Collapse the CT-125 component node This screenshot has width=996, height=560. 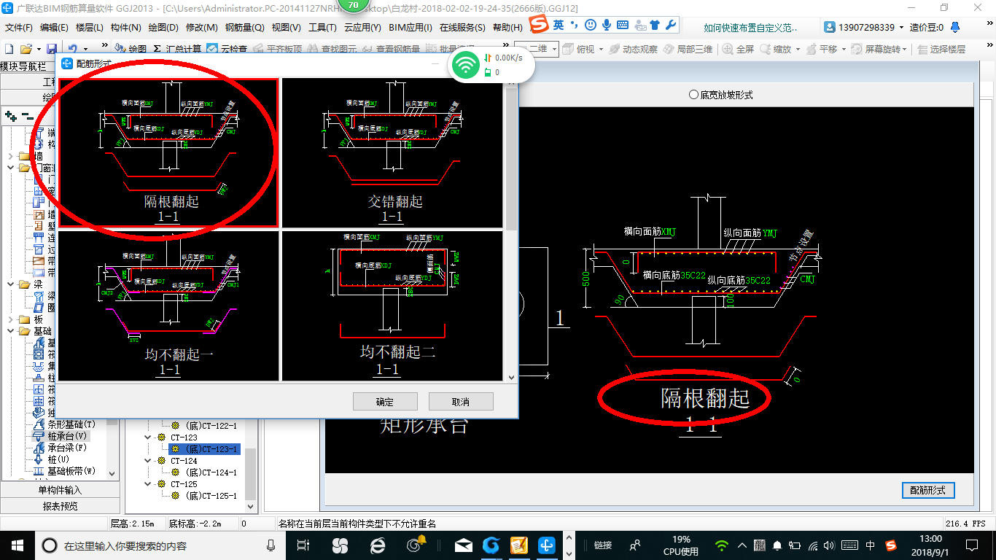click(x=149, y=484)
